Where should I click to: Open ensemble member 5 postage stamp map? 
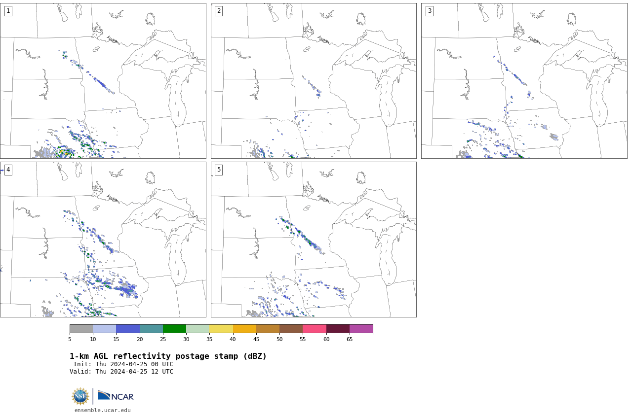(314, 240)
